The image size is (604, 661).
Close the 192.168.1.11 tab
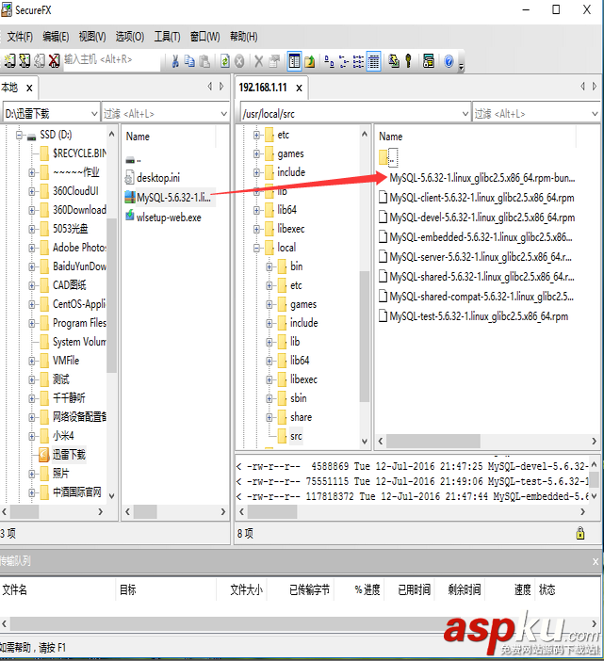click(x=299, y=89)
